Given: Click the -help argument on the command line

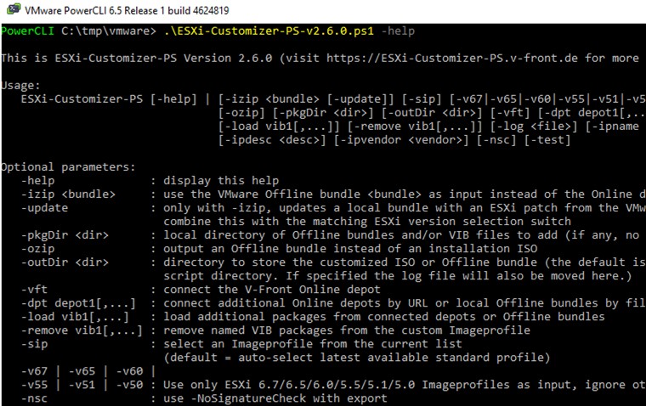Looking at the screenshot, I should [398, 31].
